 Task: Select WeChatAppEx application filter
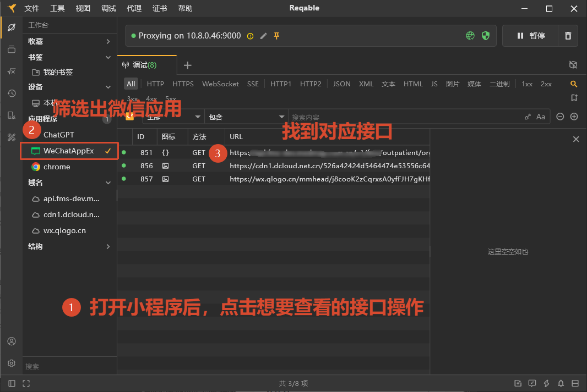click(69, 151)
